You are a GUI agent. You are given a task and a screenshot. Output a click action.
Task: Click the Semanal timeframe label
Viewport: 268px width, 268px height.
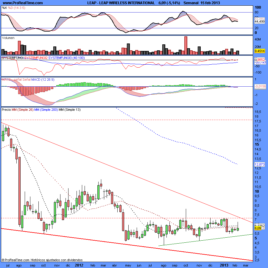point(191,3)
